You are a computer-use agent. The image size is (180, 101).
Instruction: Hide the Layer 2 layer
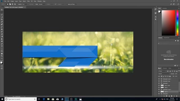tap(159, 92)
